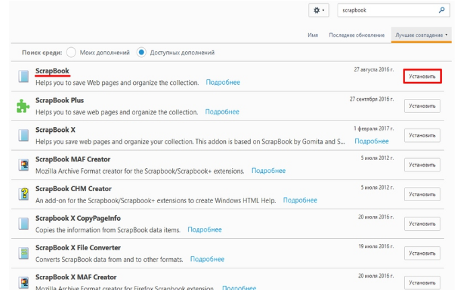Viewport: 456px width, 298px height.
Task: Click the Scrapbook X CopyPageInfo icon
Action: coord(24,223)
